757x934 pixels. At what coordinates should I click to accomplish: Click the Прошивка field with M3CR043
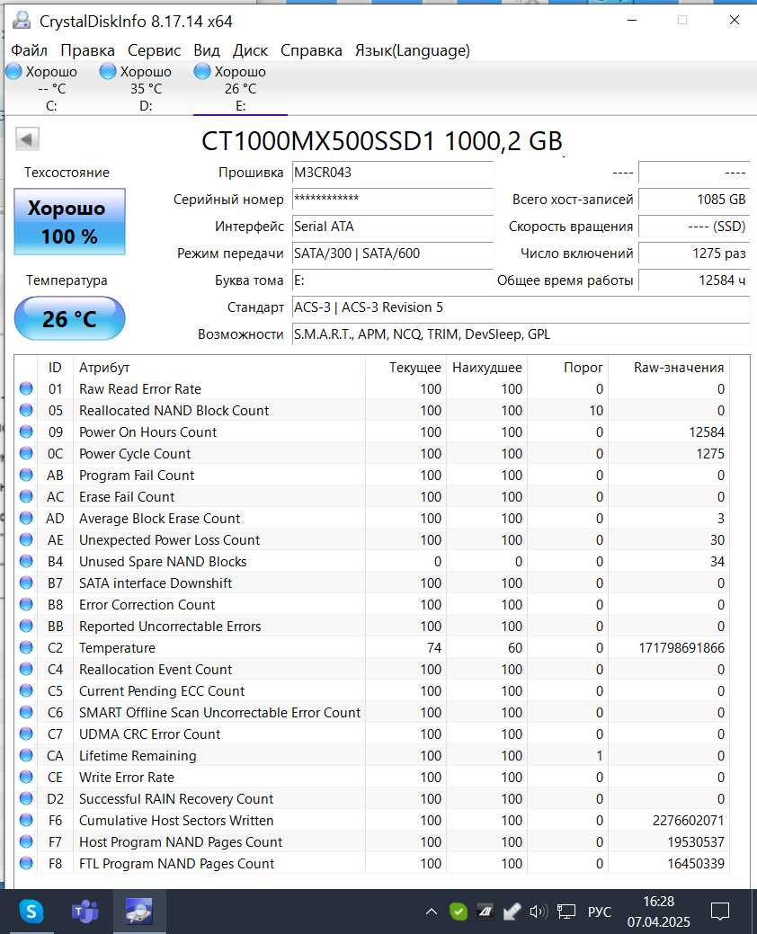click(393, 173)
